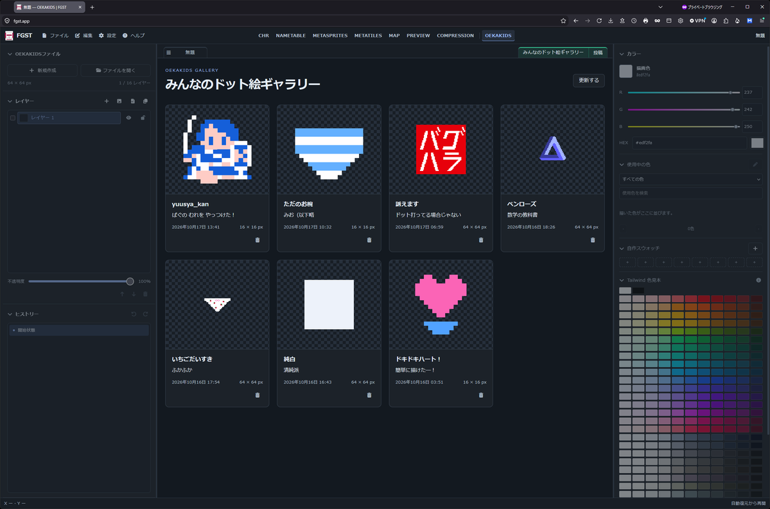The height and width of the screenshot is (509, 770).
Task: Click trash icon on ドキドキハート！ card
Action: tap(481, 395)
